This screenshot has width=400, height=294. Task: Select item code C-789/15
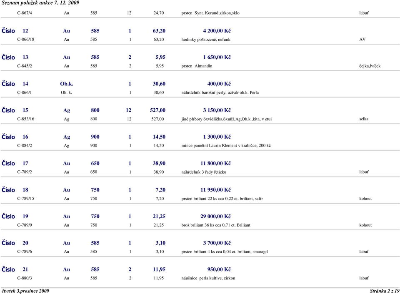pyautogui.click(x=26, y=199)
